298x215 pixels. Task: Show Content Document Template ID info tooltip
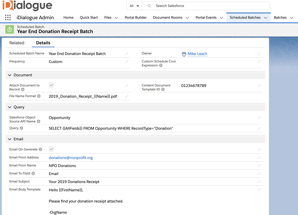point(163,89)
